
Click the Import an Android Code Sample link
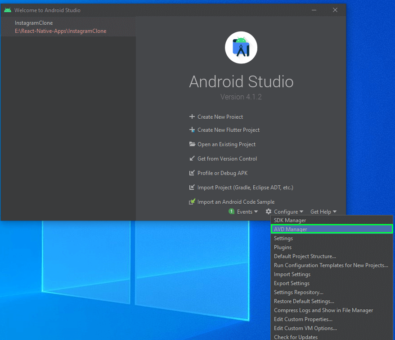click(x=236, y=202)
